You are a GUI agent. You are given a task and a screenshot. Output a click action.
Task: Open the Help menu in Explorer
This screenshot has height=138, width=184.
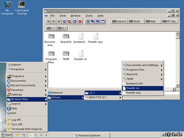tap(100, 16)
